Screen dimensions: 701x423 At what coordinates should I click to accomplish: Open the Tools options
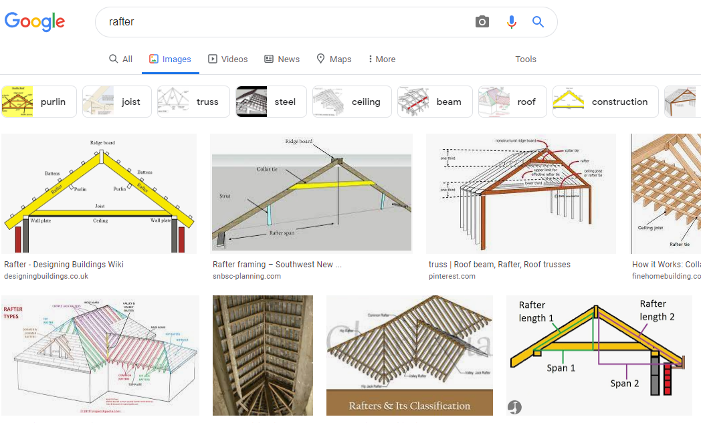526,59
